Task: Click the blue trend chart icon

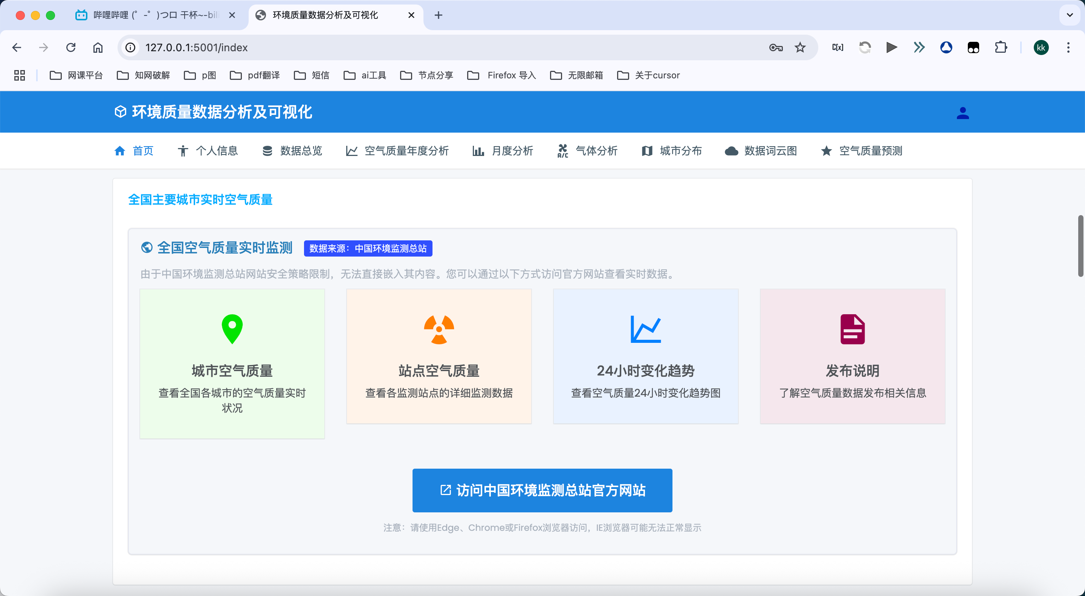Action: pos(645,329)
